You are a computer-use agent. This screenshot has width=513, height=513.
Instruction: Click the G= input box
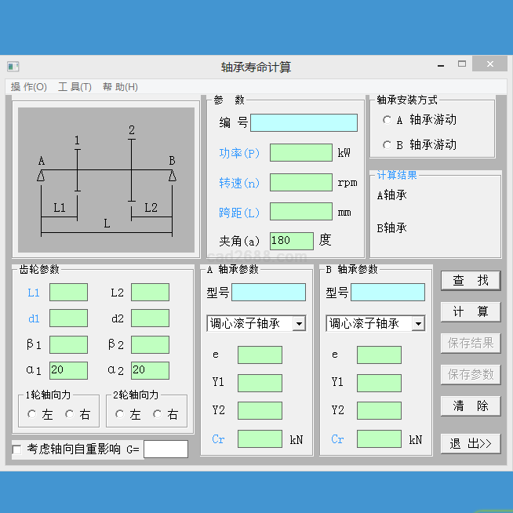coord(166,449)
